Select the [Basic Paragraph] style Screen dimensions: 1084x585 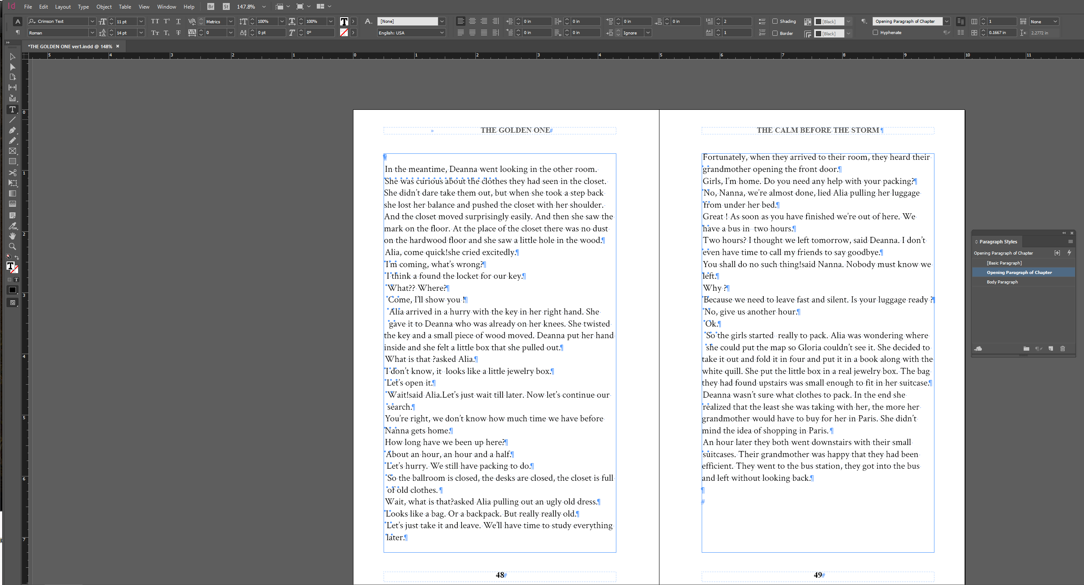click(1004, 263)
